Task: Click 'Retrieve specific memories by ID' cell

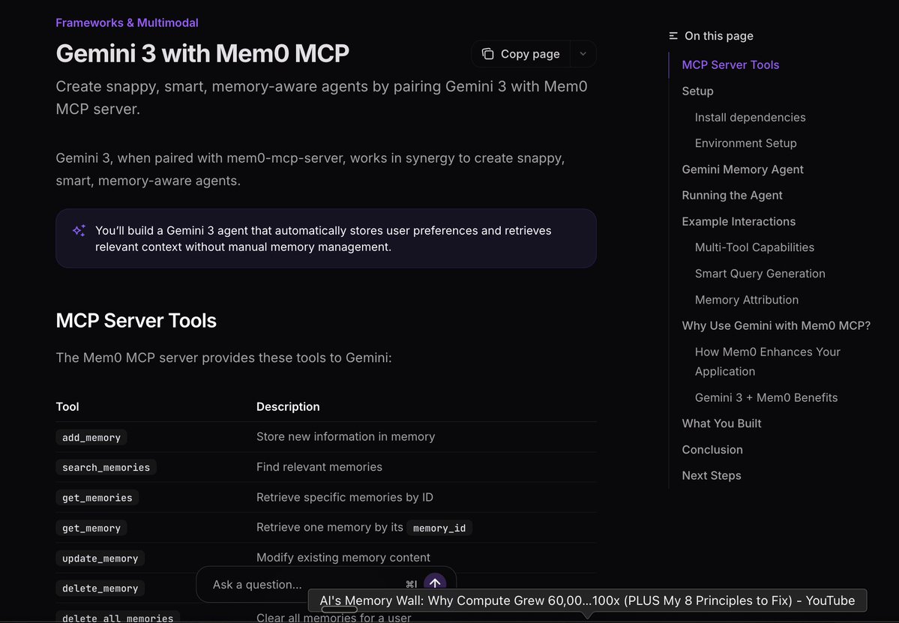Action: point(345,498)
